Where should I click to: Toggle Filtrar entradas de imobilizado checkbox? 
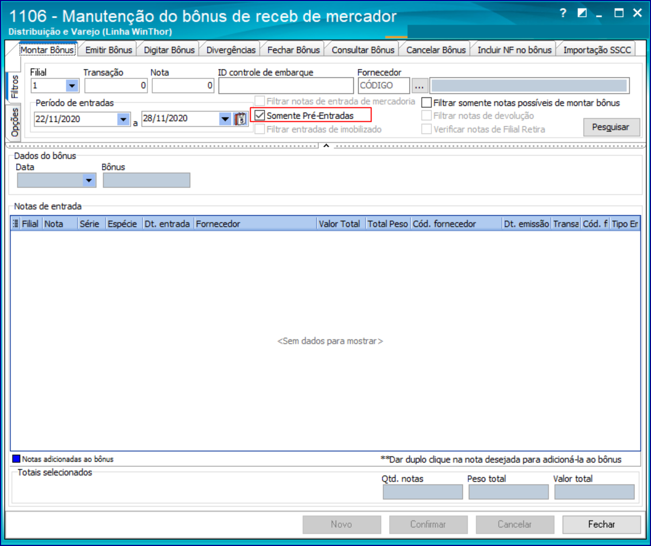tap(260, 129)
